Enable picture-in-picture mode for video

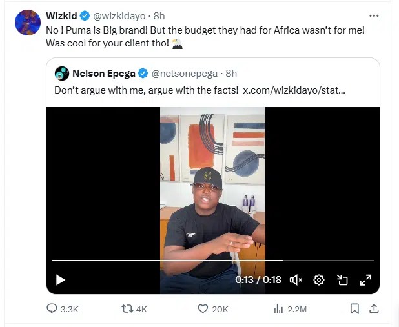(x=342, y=280)
